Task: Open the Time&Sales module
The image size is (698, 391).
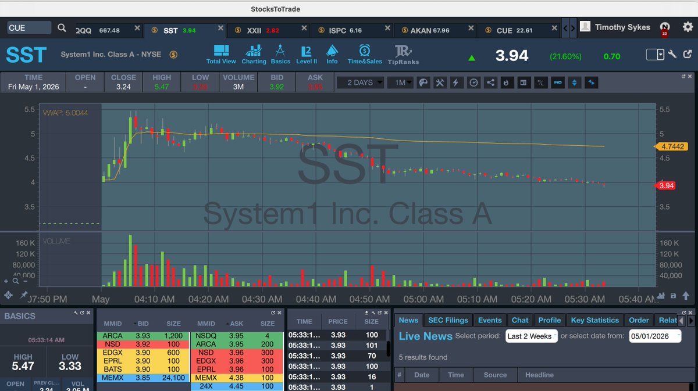Action: 365,54
